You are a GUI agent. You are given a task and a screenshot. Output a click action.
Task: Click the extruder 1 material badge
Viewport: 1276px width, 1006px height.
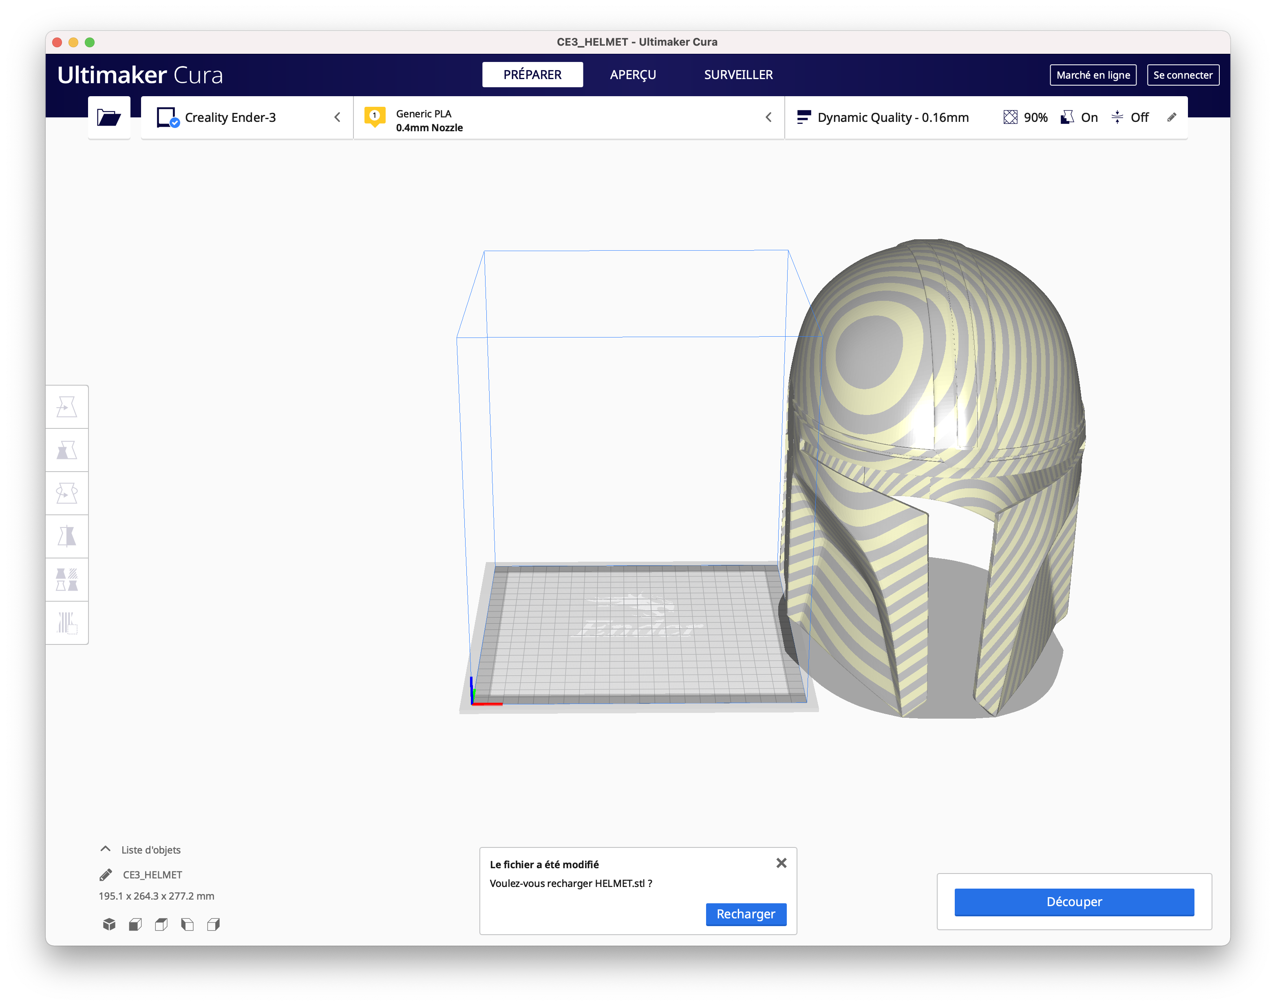pos(375,117)
